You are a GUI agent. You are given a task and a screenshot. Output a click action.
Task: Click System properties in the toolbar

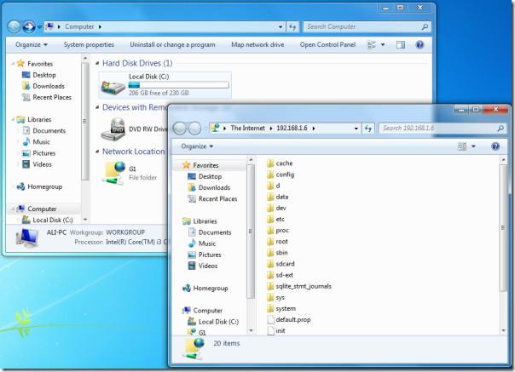(x=89, y=44)
